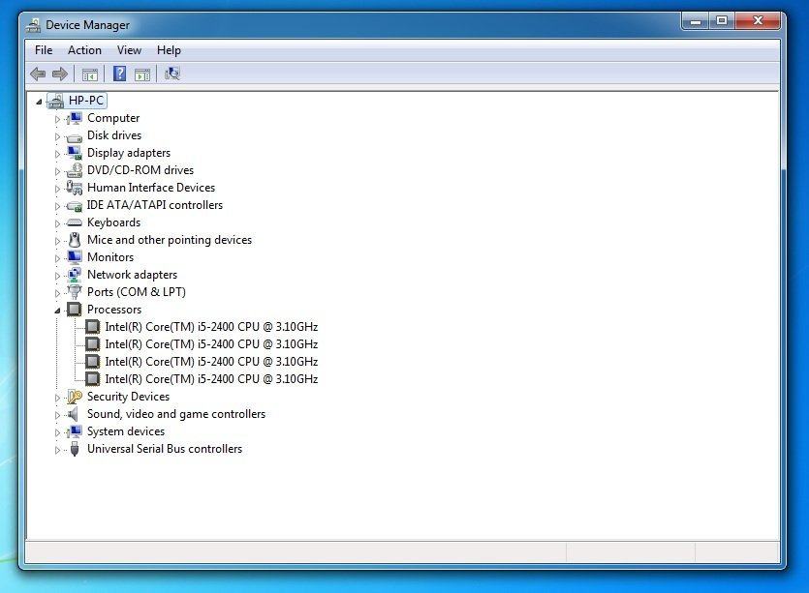Select the Keyboards label
The width and height of the screenshot is (809, 593).
click(113, 222)
